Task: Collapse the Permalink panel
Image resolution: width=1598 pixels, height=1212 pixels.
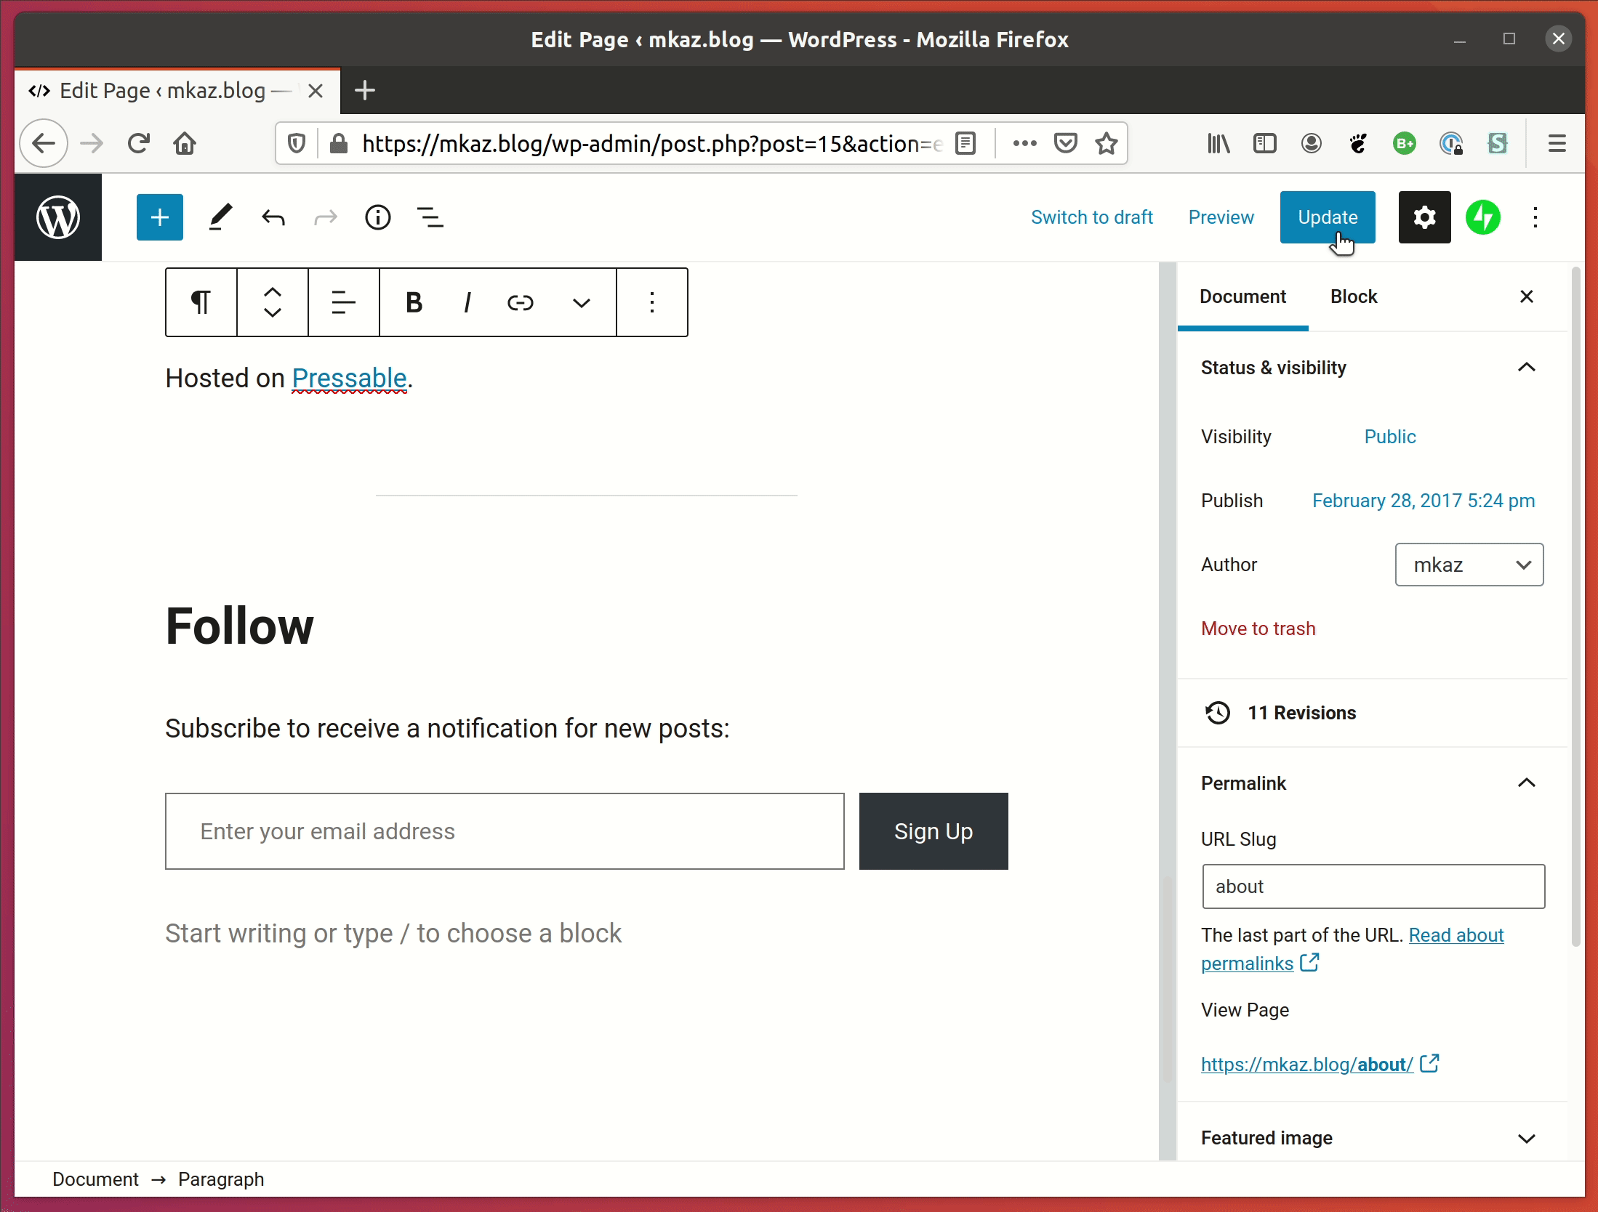Action: point(1526,783)
